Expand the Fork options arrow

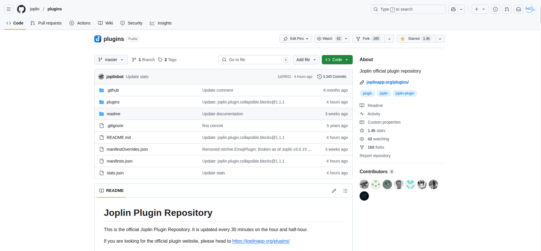pos(389,39)
